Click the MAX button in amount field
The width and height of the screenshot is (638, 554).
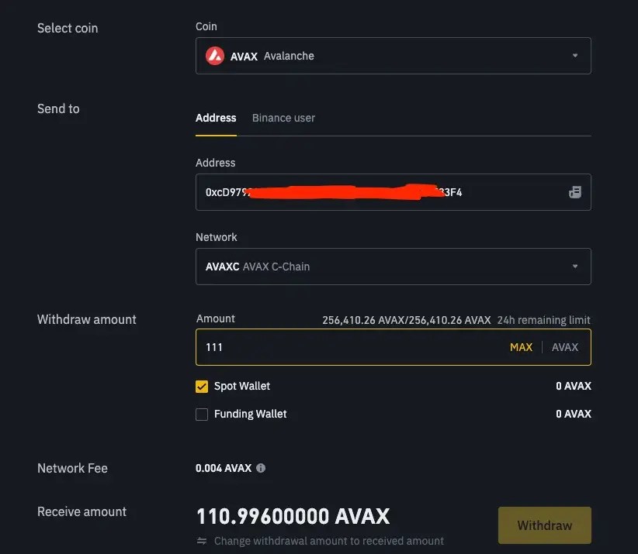coord(521,347)
